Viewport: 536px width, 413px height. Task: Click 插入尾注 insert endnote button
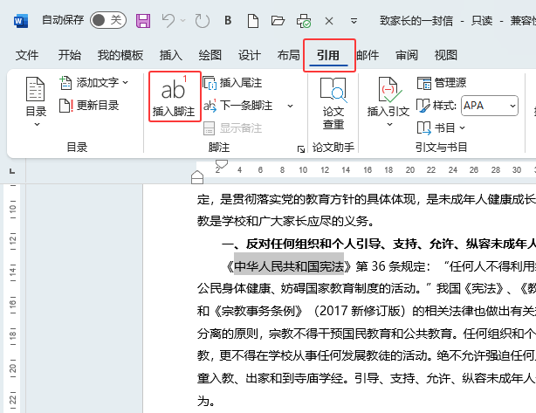click(232, 83)
